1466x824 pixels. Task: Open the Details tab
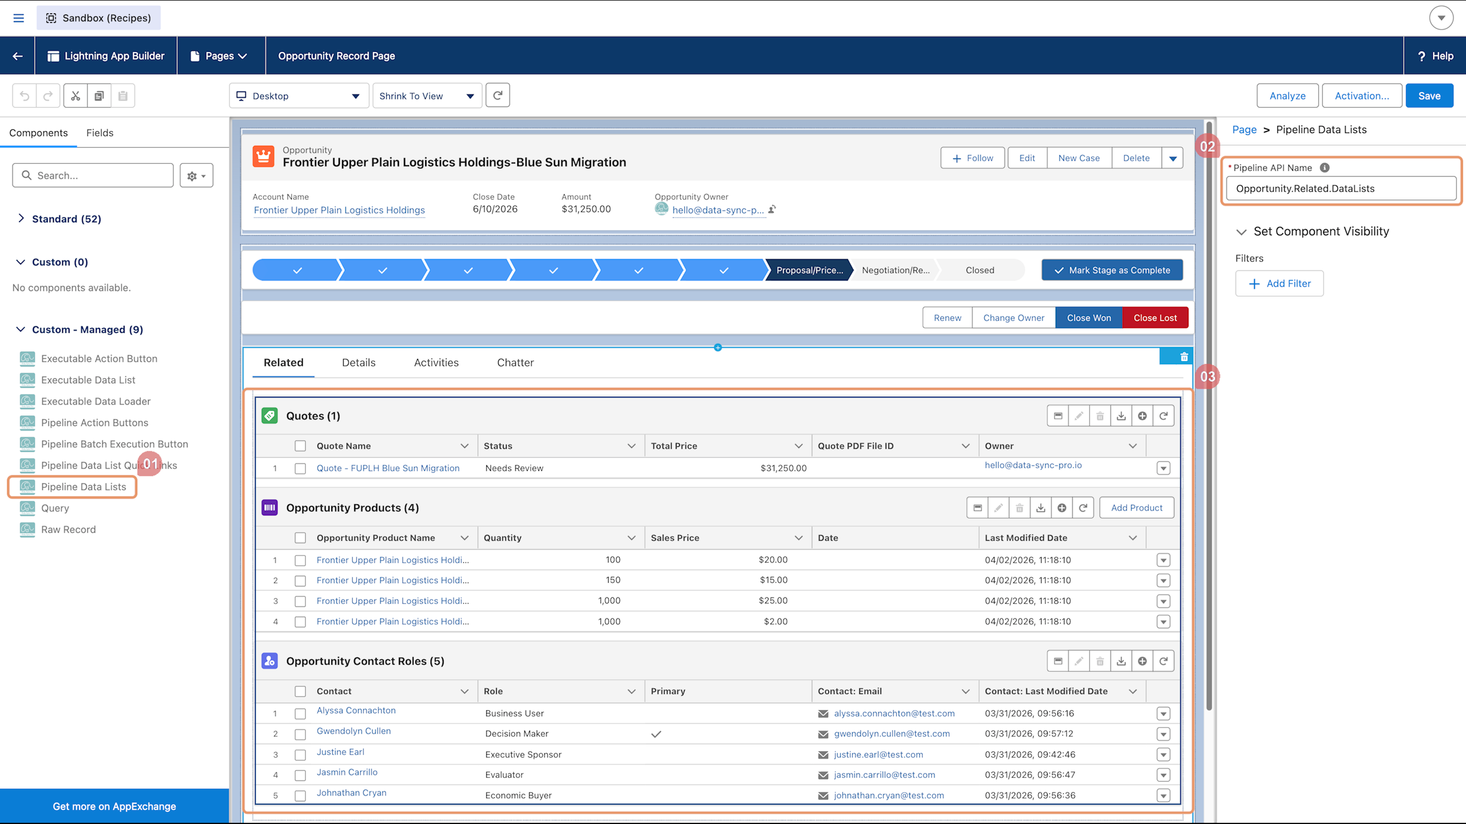coord(358,362)
